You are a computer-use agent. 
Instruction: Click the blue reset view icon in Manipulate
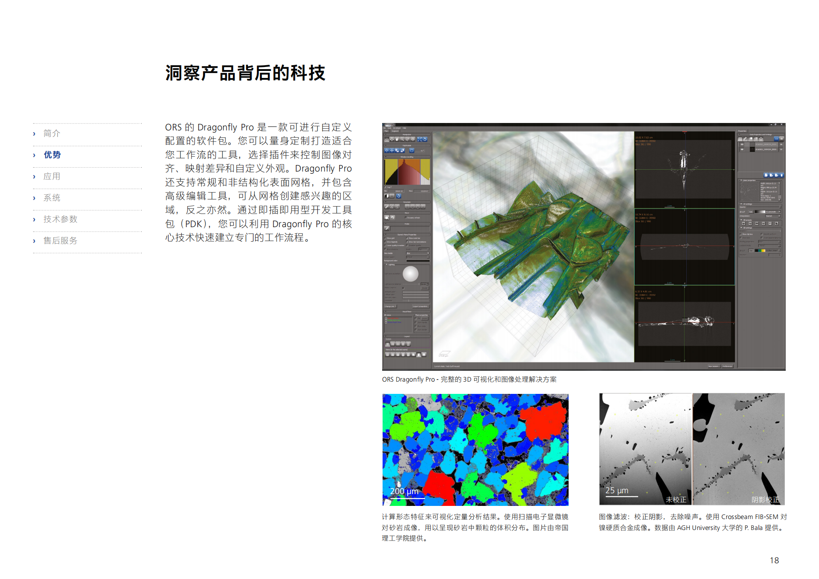tap(425, 139)
